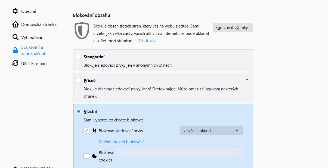328x168 pixels.
Task: Click the cookie icon beside Blokovat cookies
Action: [94, 156]
